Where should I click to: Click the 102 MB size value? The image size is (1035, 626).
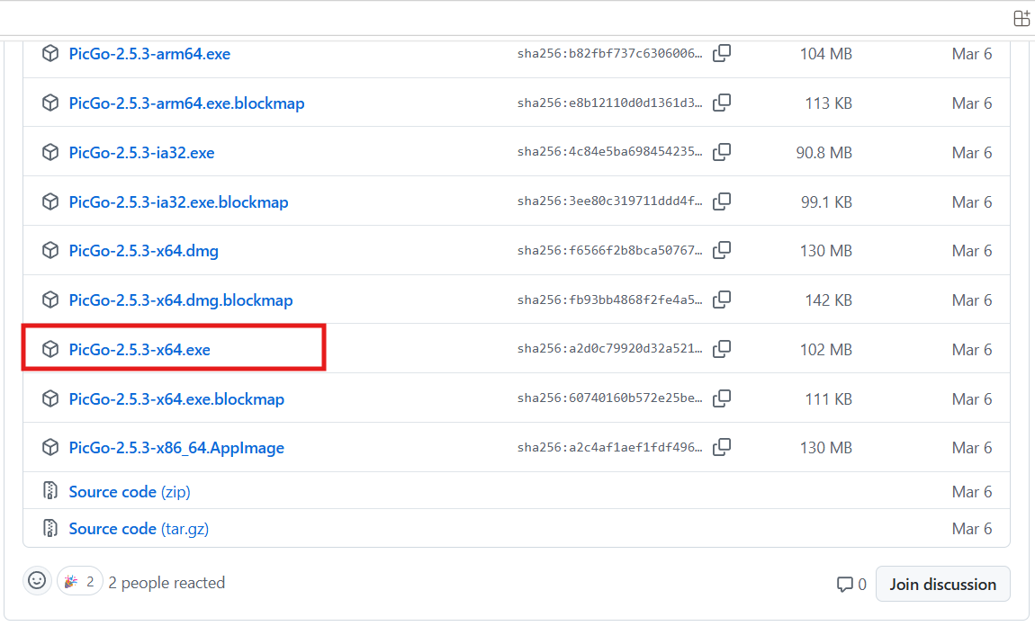(x=826, y=350)
